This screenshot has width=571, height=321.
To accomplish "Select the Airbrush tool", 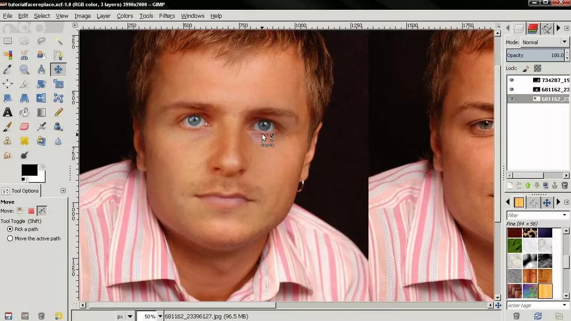I will (x=41, y=127).
